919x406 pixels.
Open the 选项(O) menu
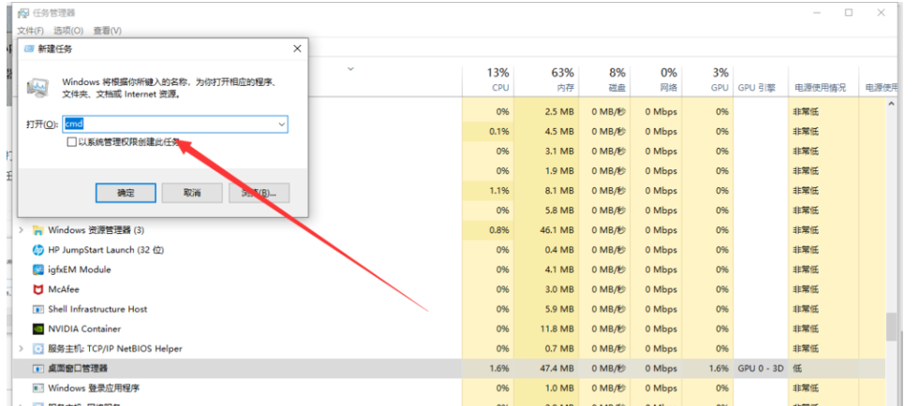(68, 31)
